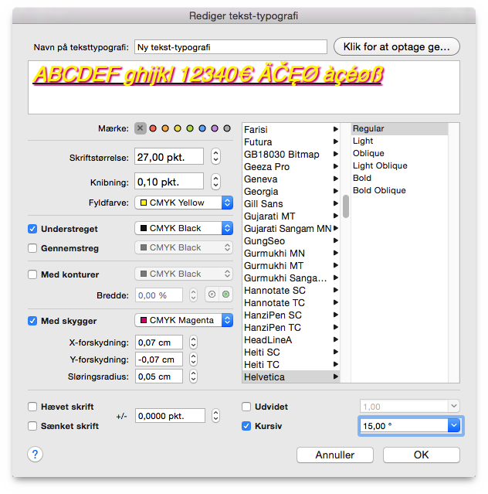Open the shadow CMYK Magenta dropdown
Viewport: 488px width, 494px height.
[x=184, y=320]
